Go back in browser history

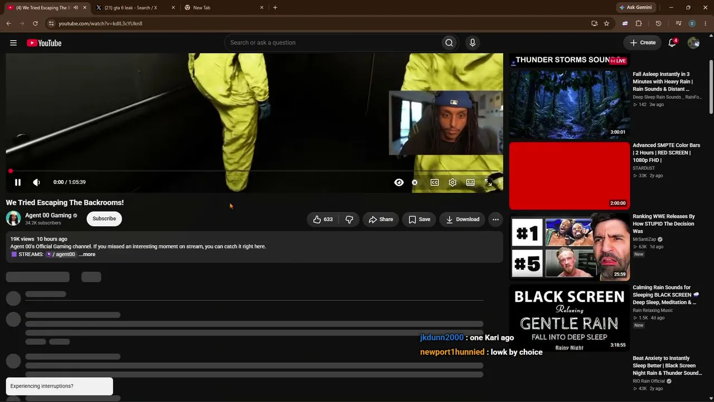point(8,23)
